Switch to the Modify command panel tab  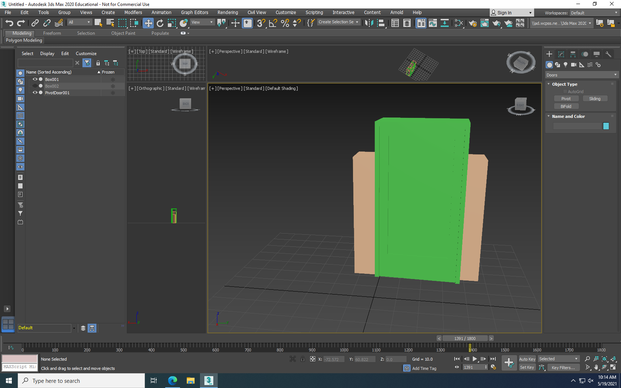(561, 54)
